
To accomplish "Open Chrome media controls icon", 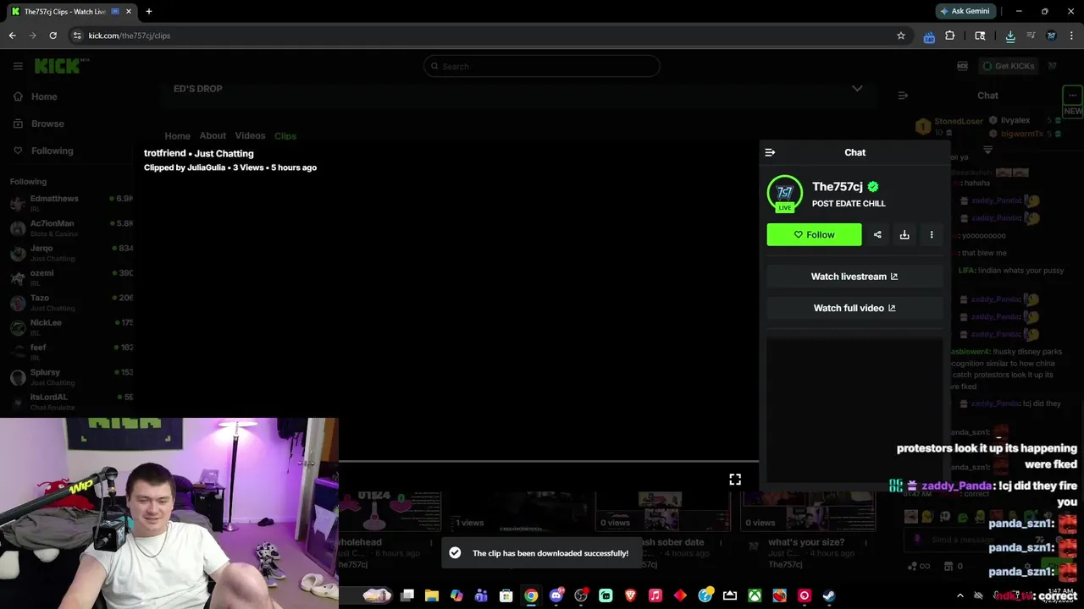I will 1031,36.
